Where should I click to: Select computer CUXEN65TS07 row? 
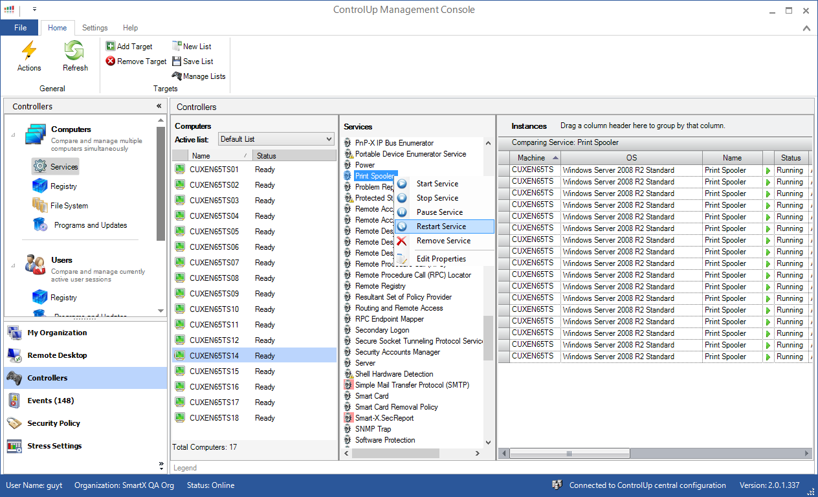pyautogui.click(x=254, y=263)
